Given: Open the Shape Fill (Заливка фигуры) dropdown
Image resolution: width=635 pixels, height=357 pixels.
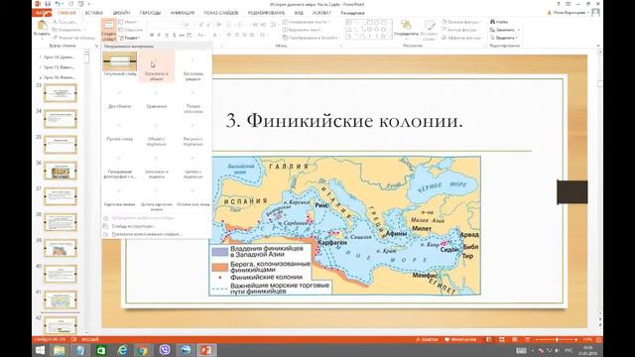Looking at the screenshot, I should click(461, 22).
